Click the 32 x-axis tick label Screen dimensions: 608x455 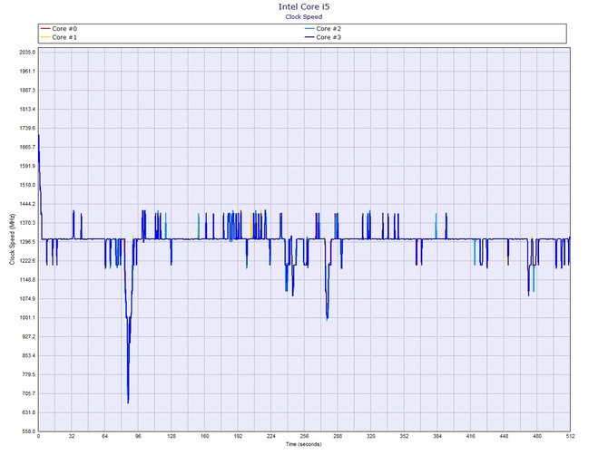click(x=72, y=436)
